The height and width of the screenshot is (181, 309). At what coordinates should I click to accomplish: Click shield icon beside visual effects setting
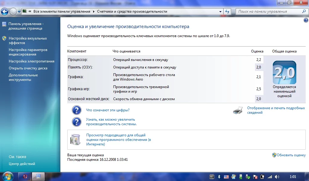click(4, 38)
